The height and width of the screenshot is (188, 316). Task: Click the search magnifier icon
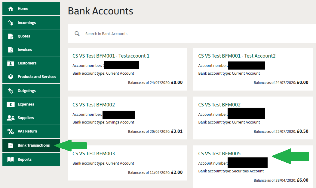coord(77,34)
